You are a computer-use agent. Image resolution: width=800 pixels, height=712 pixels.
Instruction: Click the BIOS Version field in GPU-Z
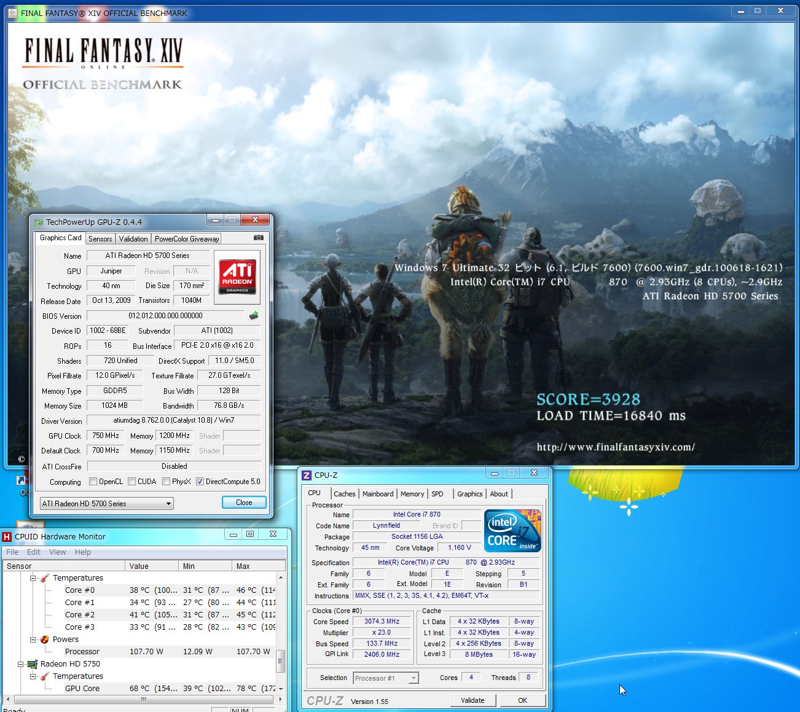tap(165, 316)
